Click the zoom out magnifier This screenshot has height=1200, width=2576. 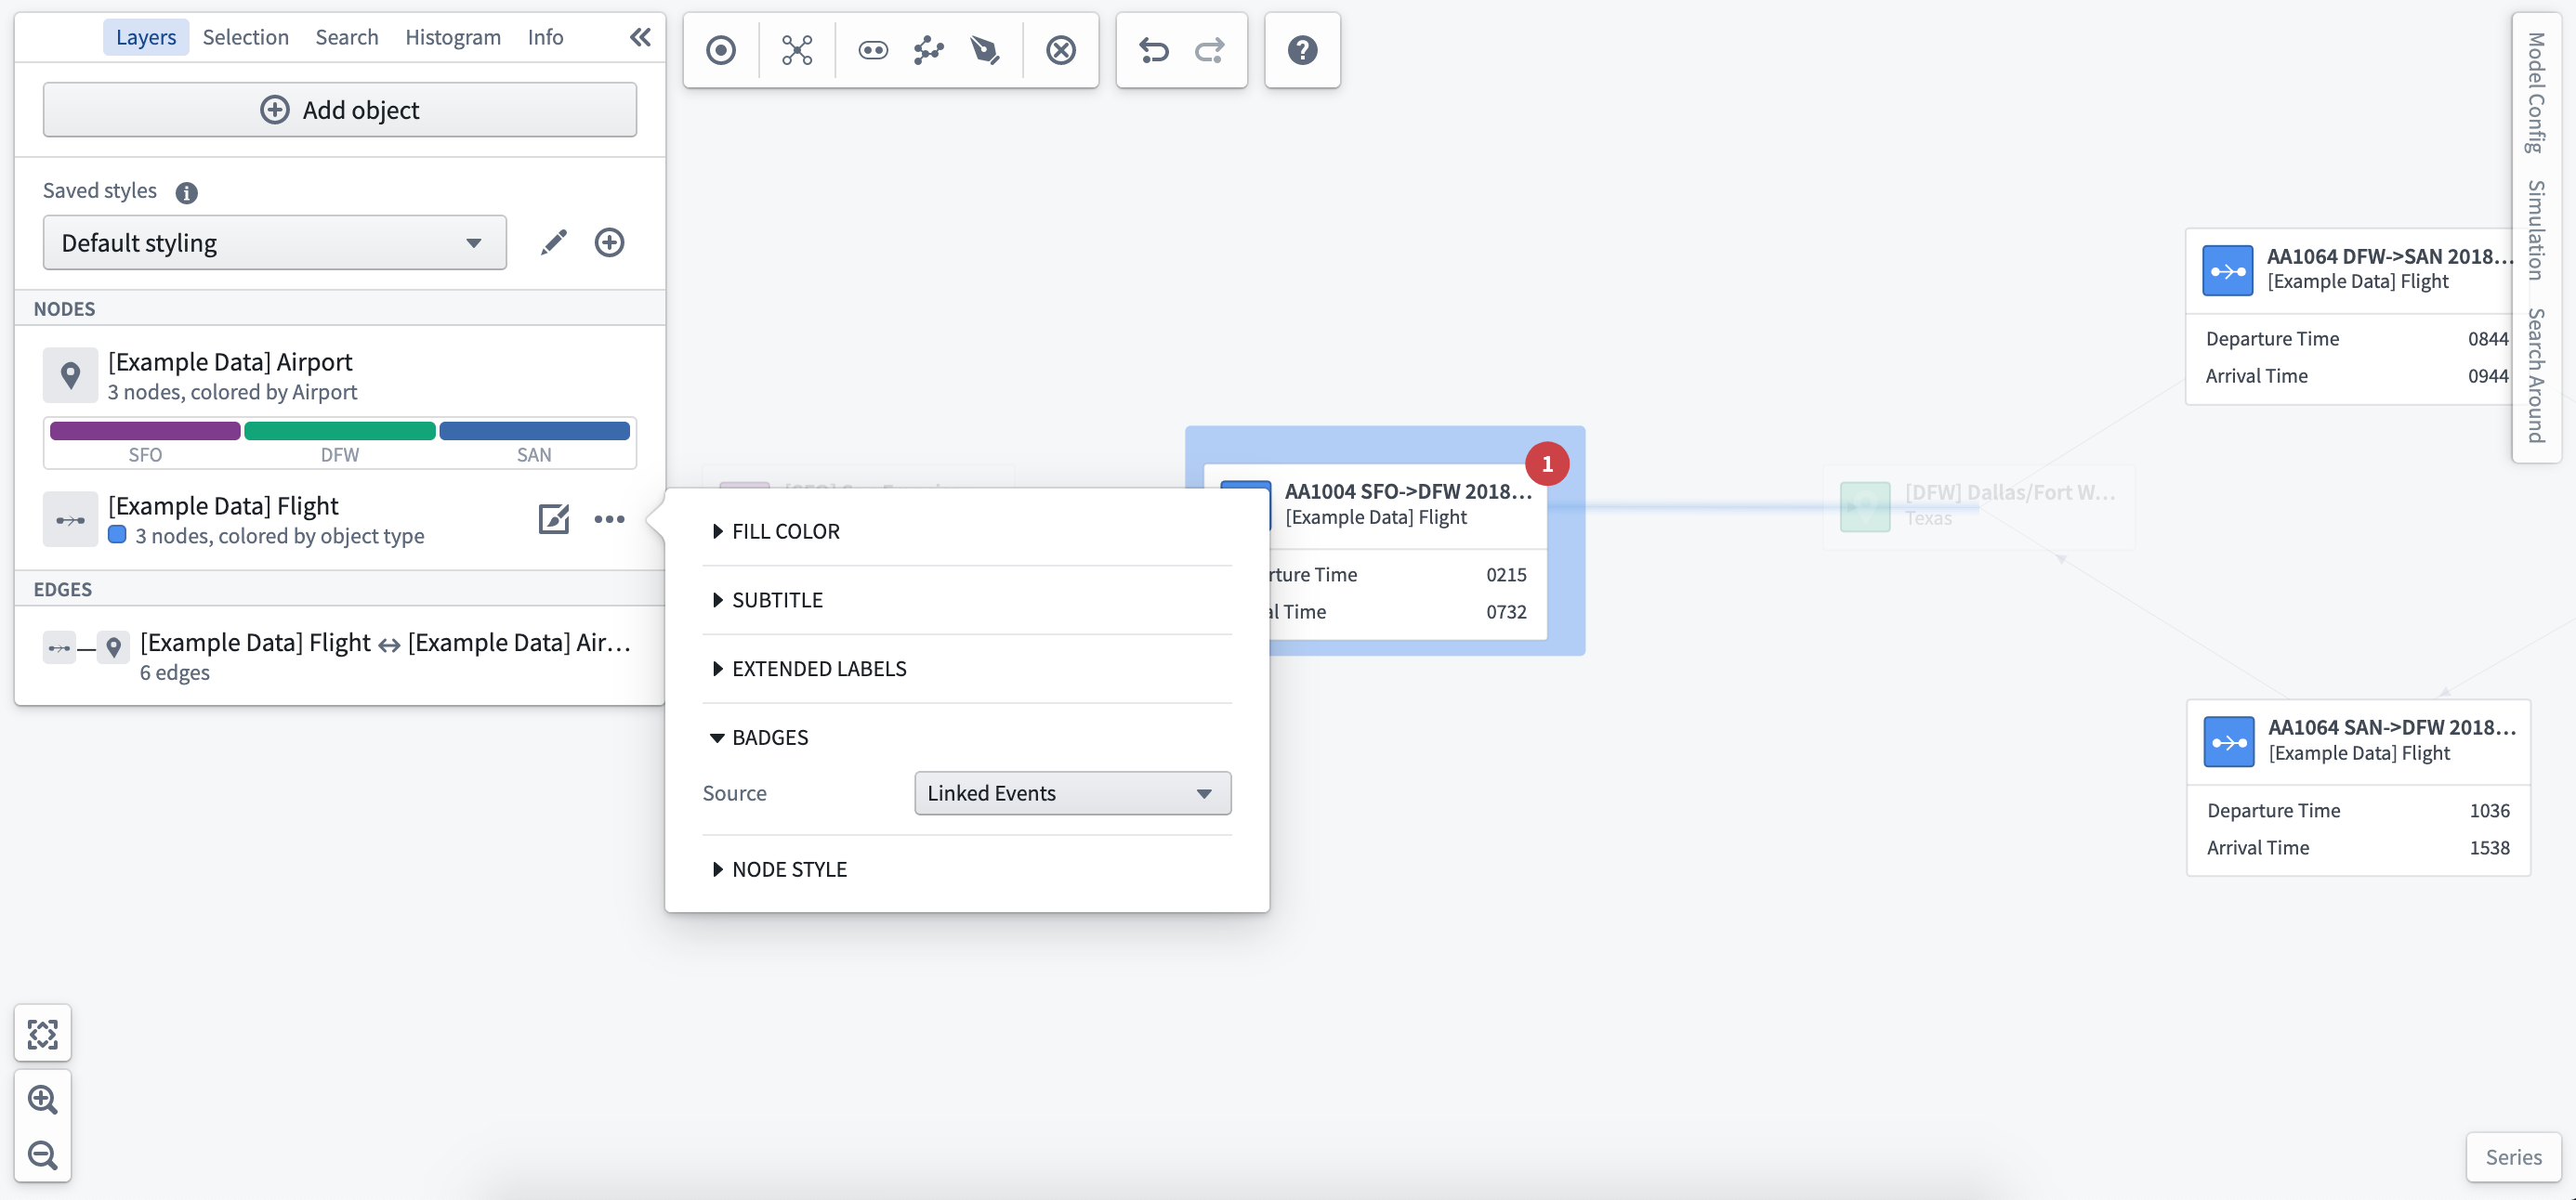43,1155
